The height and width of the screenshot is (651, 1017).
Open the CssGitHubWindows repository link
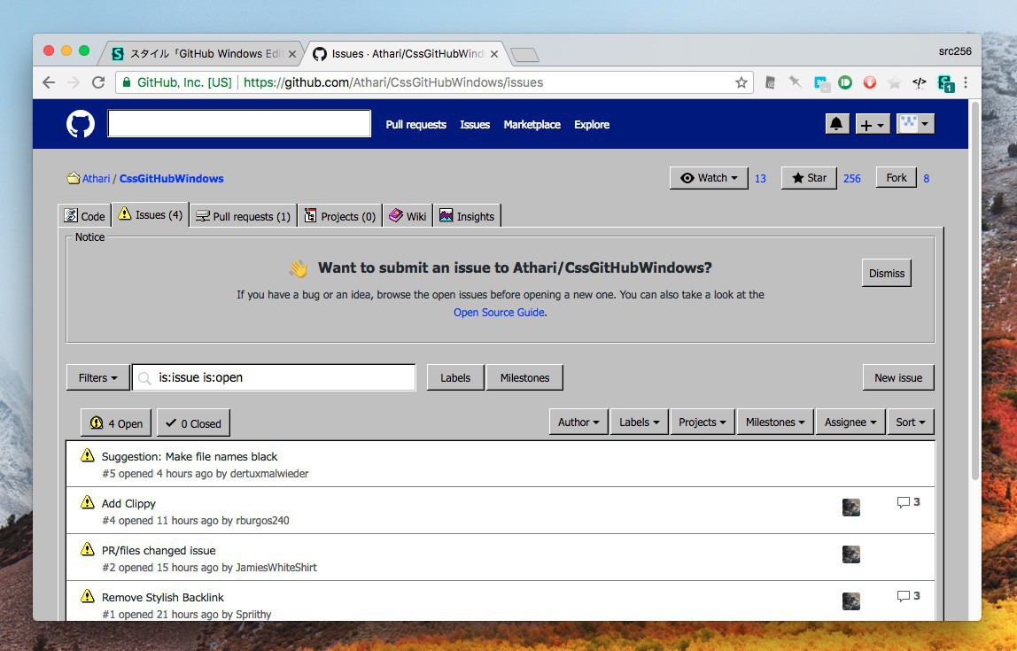point(171,178)
